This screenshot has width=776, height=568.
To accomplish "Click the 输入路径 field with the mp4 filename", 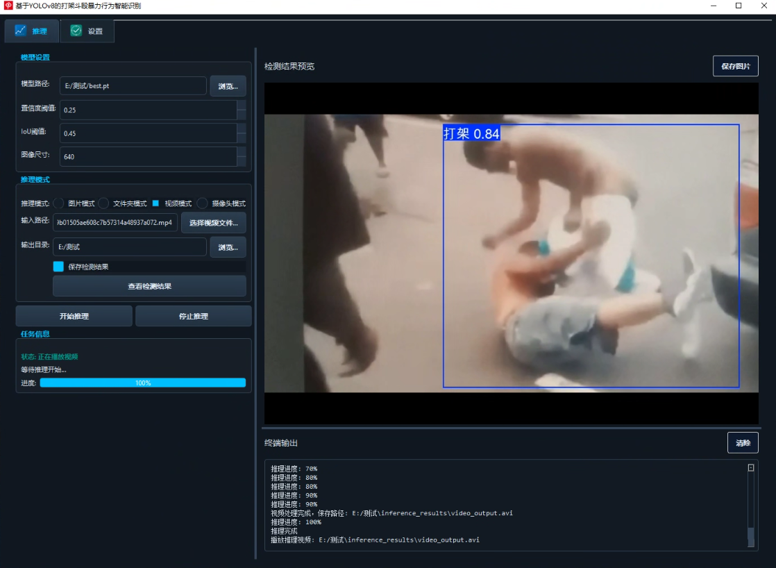I will point(115,222).
